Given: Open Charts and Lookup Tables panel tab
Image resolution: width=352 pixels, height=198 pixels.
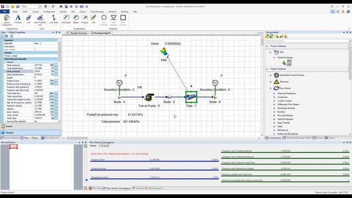Looking at the screenshot, I should (297, 138).
